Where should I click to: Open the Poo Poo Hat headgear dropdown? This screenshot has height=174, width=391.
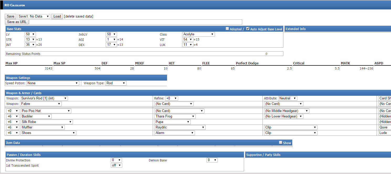pyautogui.click(x=46, y=111)
